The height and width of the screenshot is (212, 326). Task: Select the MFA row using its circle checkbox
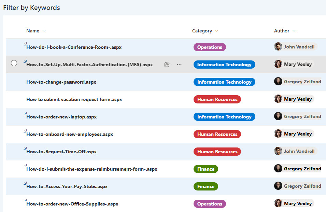pos(14,63)
